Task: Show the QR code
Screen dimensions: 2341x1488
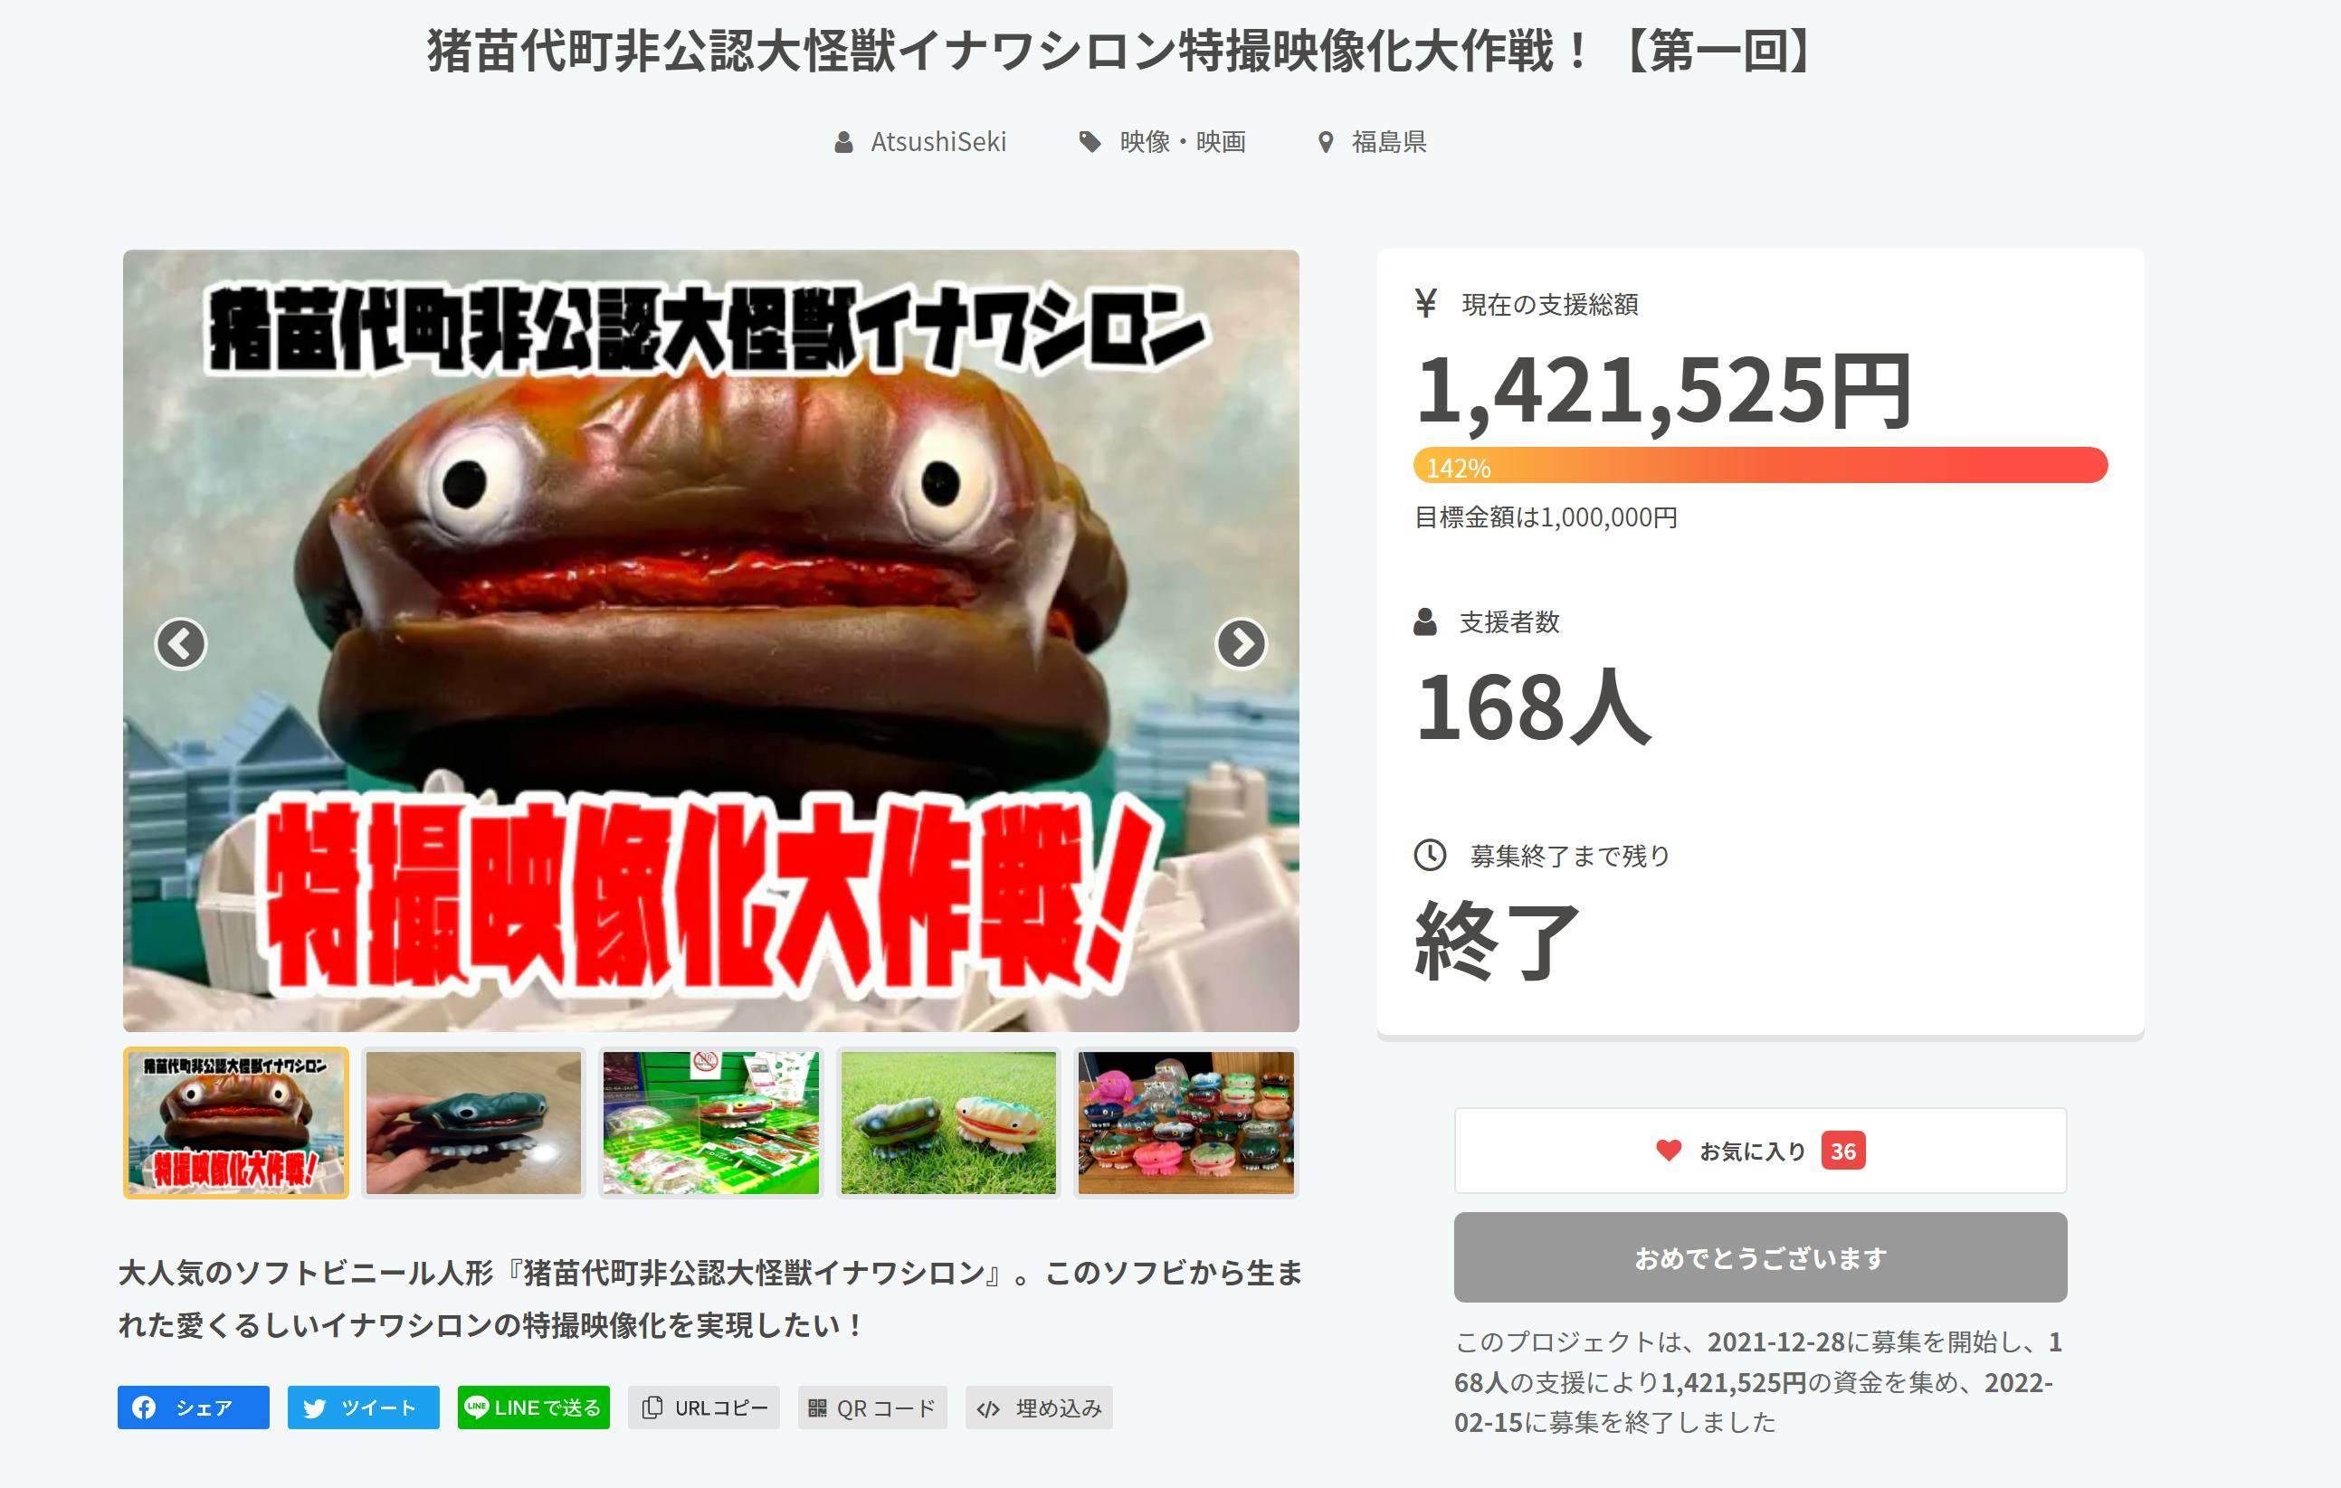Action: [x=872, y=1407]
